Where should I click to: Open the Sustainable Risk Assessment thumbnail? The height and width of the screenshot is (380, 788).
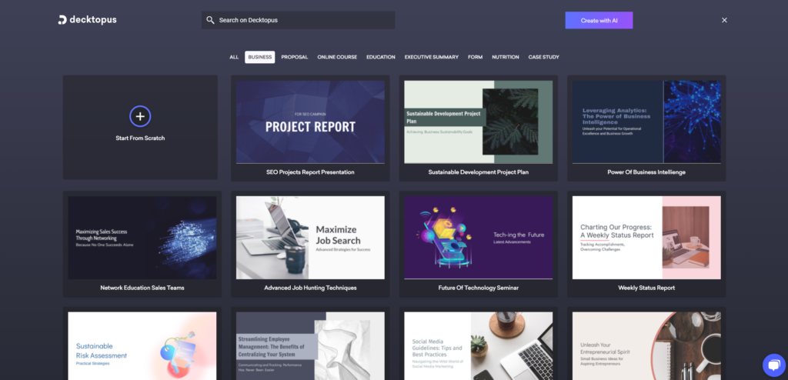point(142,346)
